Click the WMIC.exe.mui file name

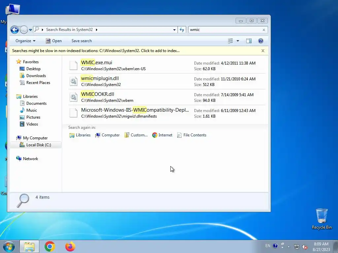pyautogui.click(x=97, y=63)
